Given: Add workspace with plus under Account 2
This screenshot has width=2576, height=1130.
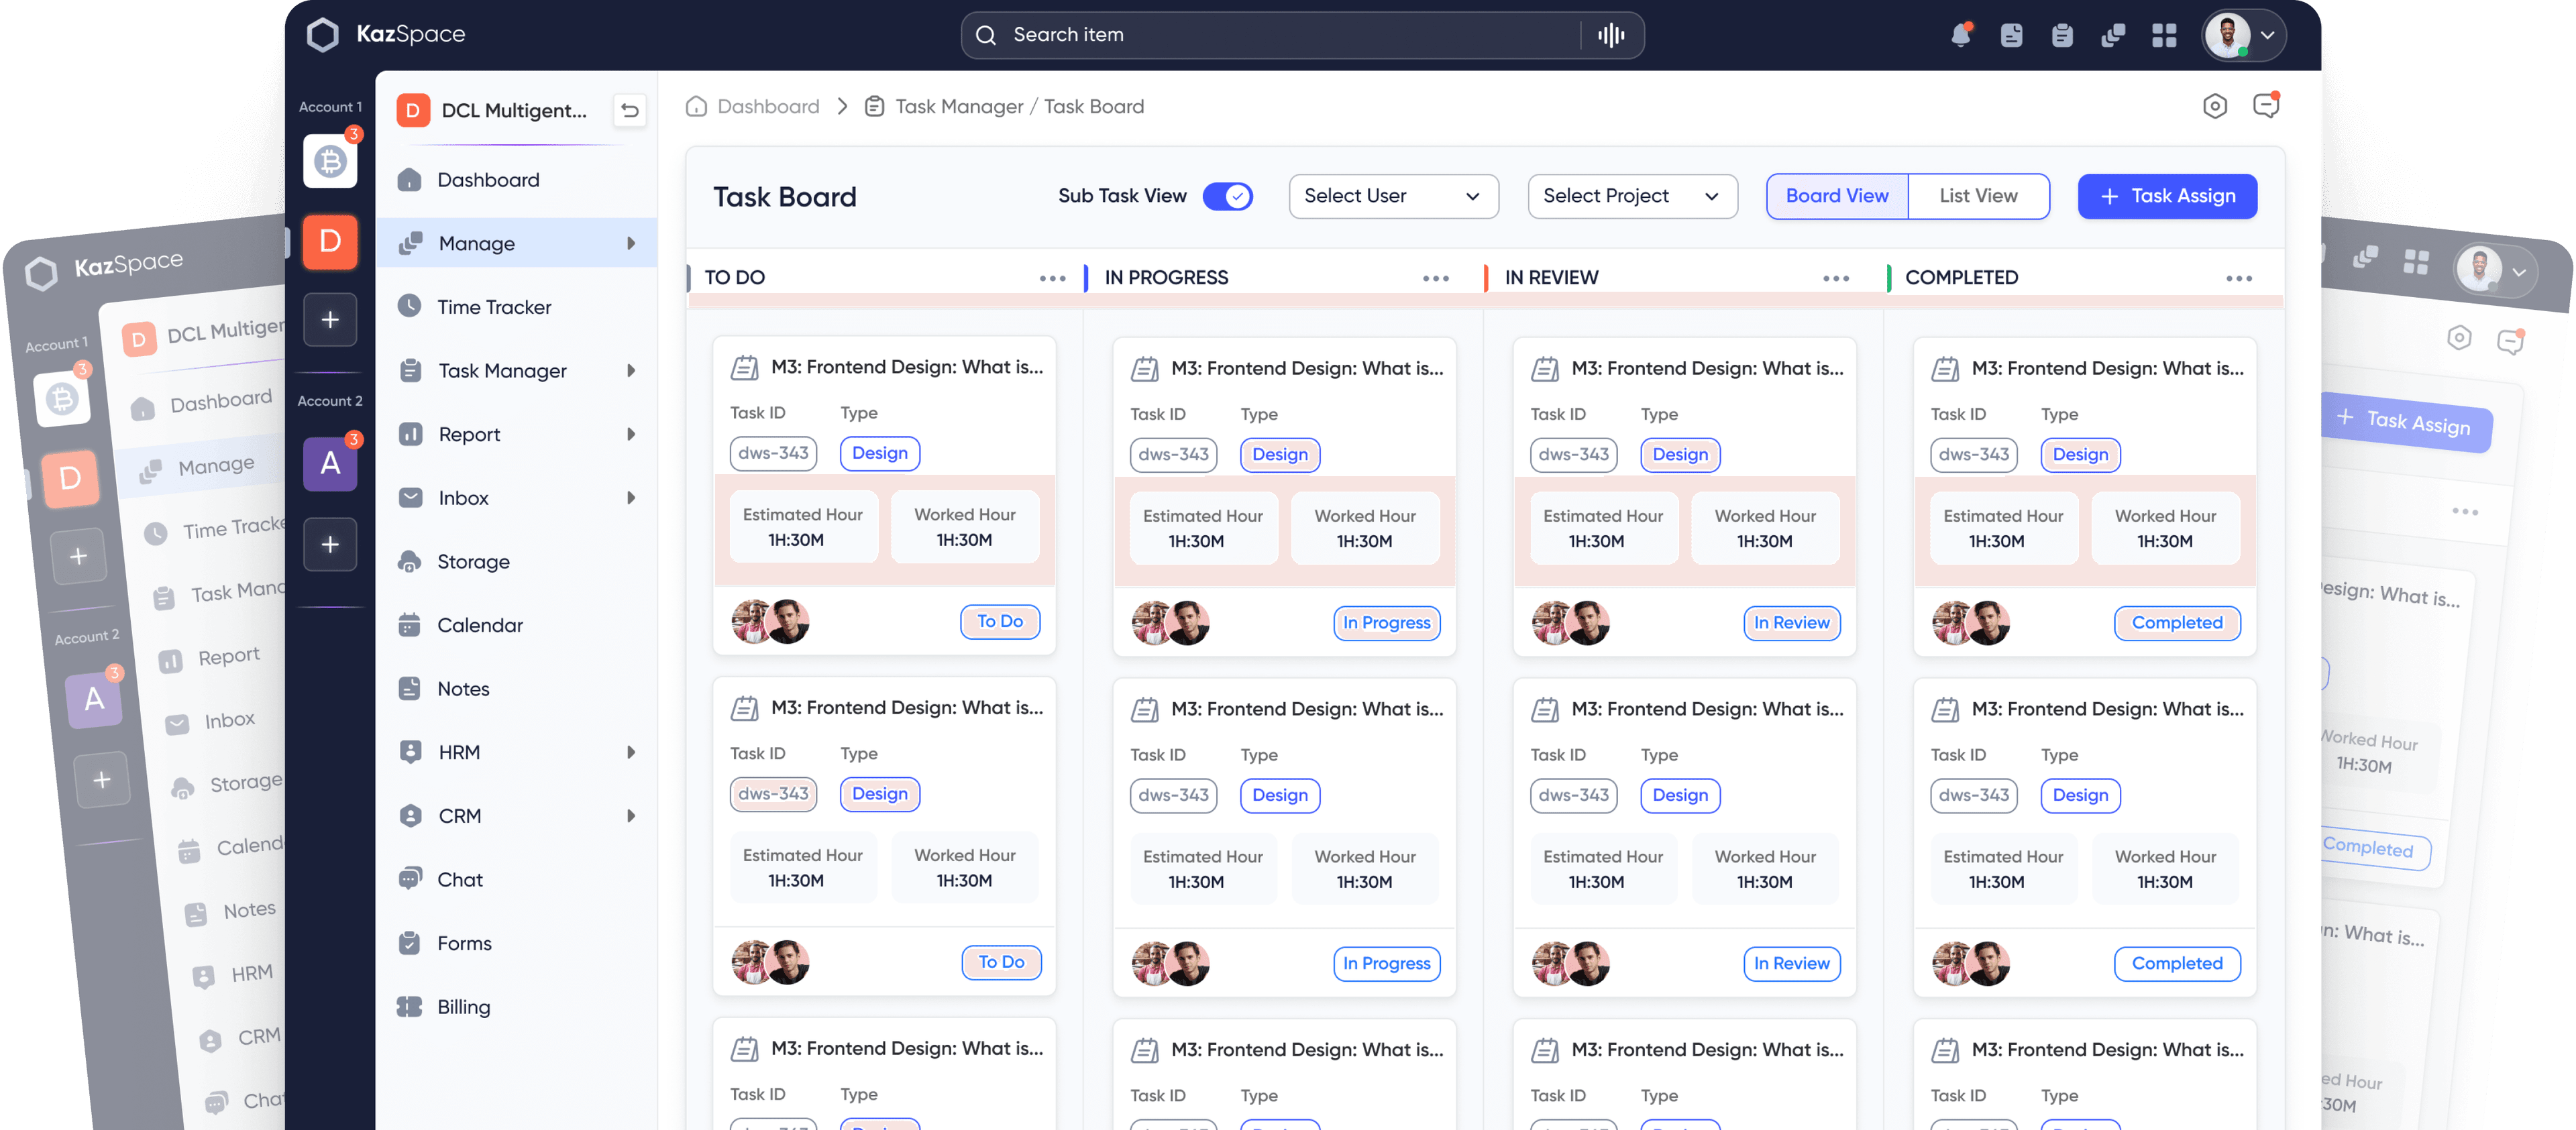Looking at the screenshot, I should (330, 544).
